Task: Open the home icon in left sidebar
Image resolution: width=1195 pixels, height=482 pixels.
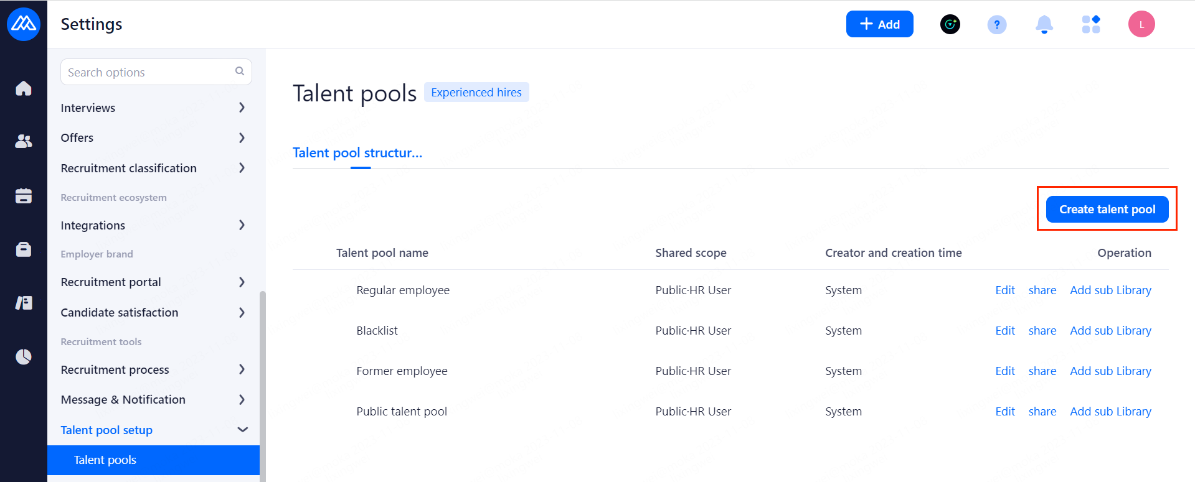Action: [24, 88]
